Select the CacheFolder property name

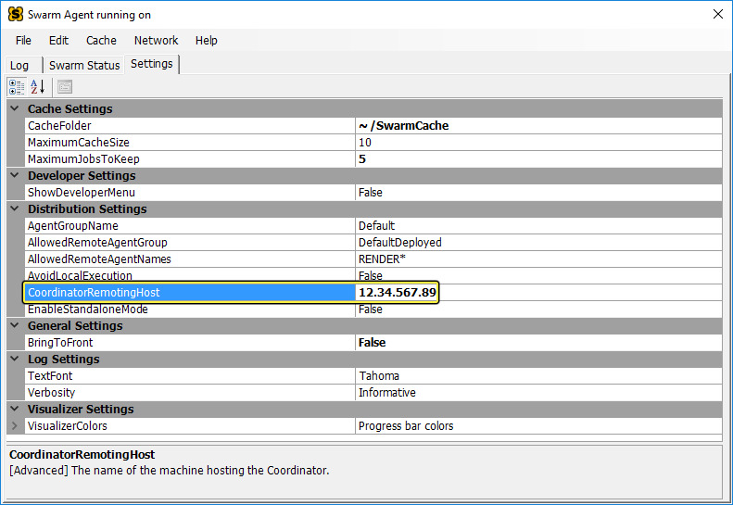click(x=189, y=126)
